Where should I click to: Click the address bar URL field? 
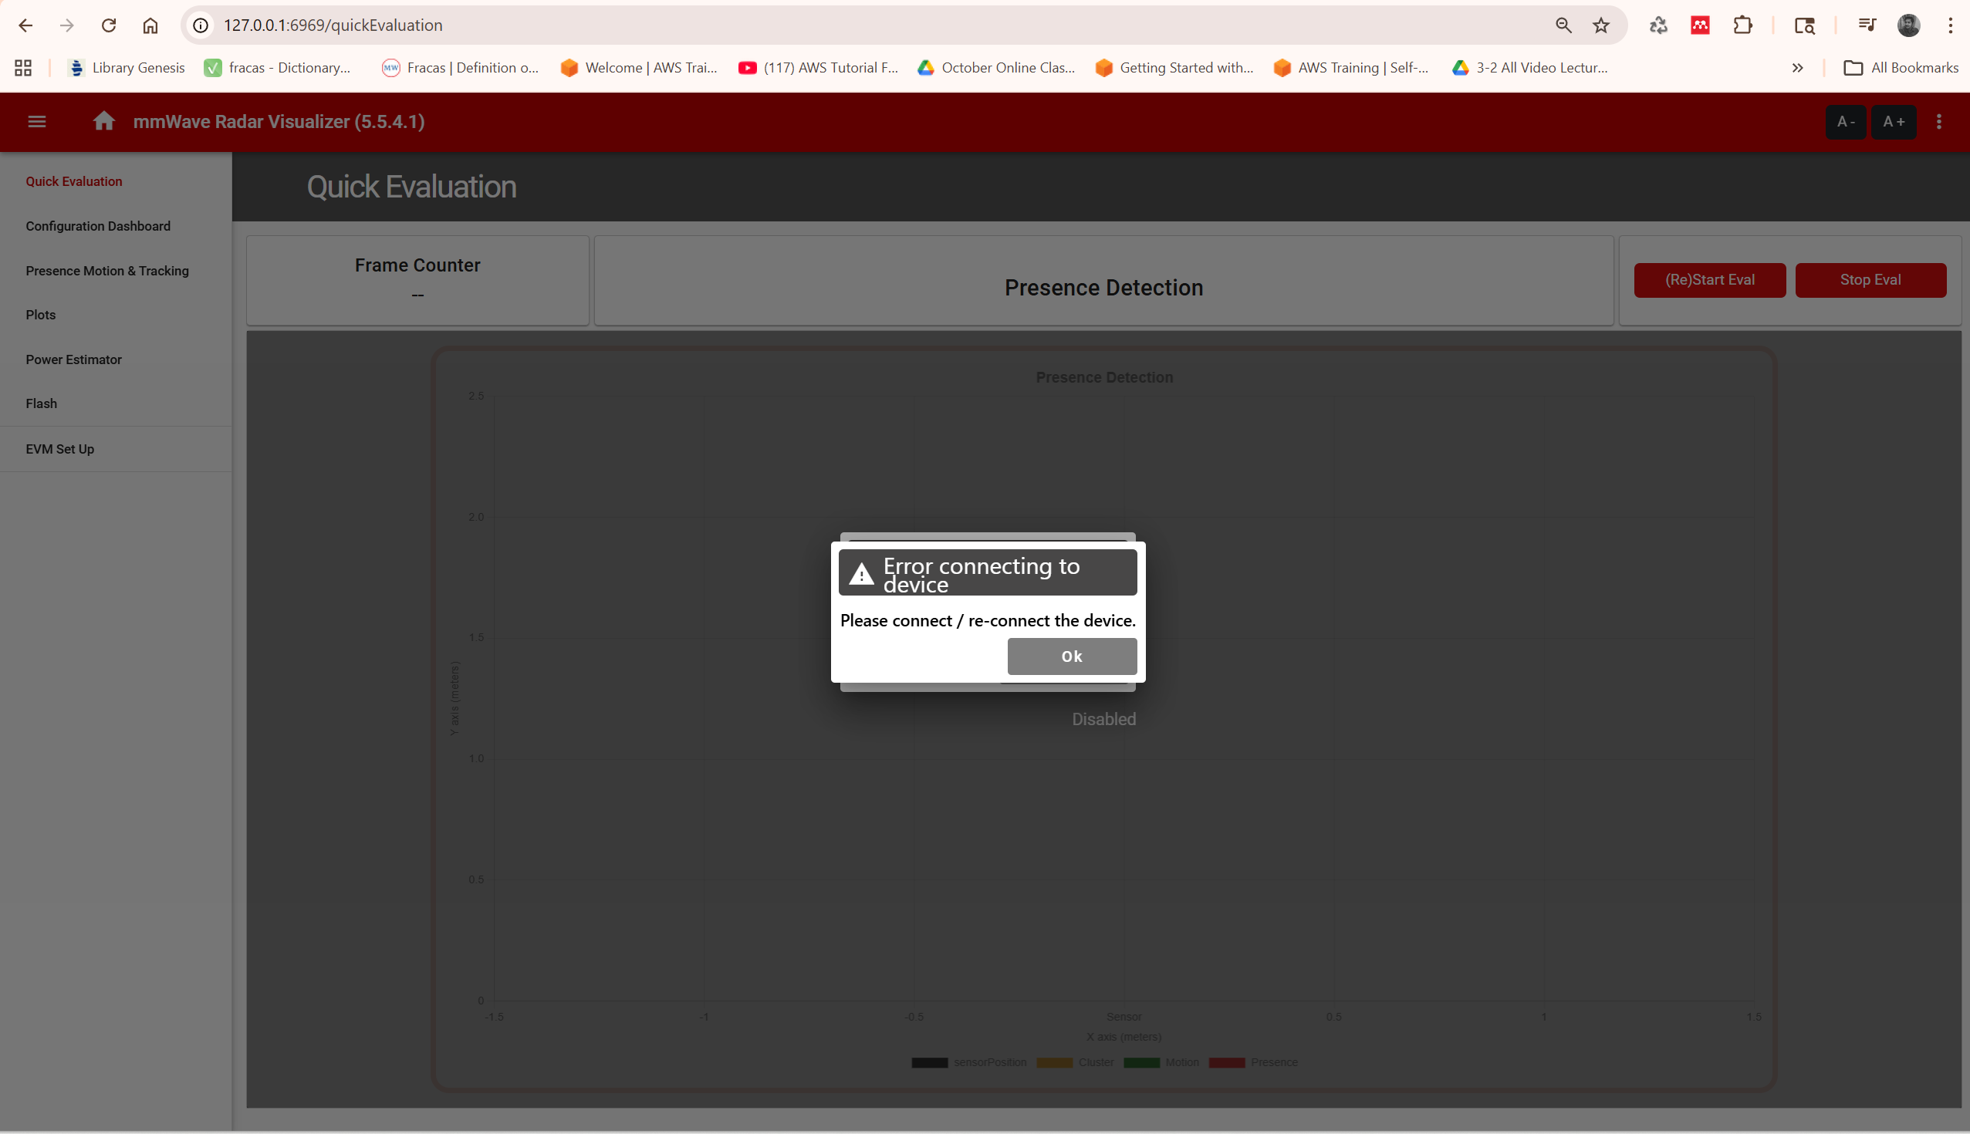(x=880, y=25)
